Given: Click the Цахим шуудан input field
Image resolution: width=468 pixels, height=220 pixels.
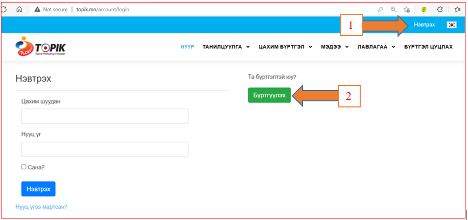Looking at the screenshot, I should point(105,116).
